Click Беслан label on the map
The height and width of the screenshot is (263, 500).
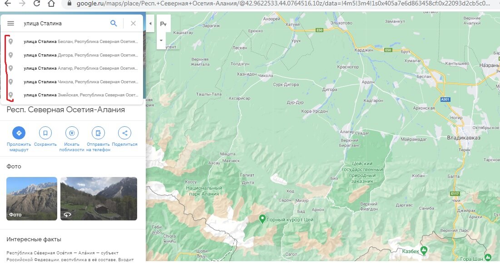424,77
